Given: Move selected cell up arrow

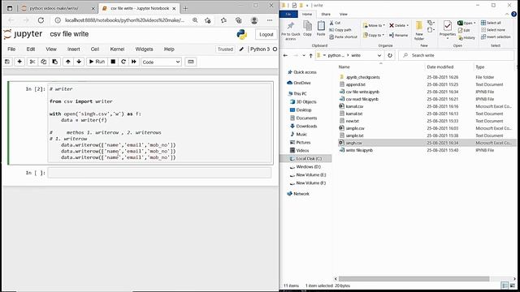Looking at the screenshot, I should [68, 62].
